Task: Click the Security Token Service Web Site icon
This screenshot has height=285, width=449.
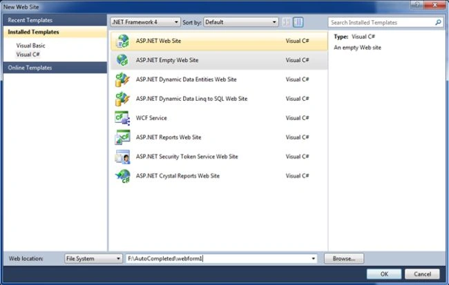Action: coord(122,157)
